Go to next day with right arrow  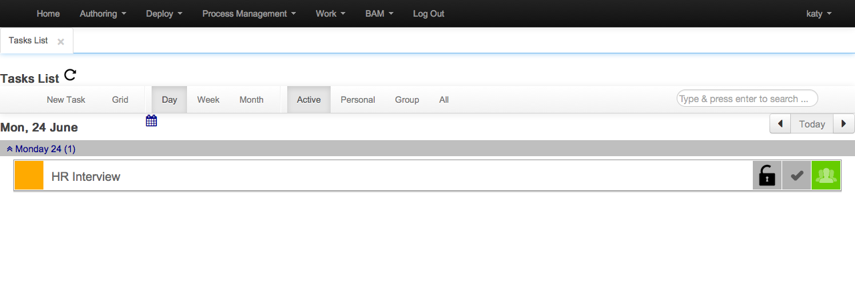[x=844, y=124]
